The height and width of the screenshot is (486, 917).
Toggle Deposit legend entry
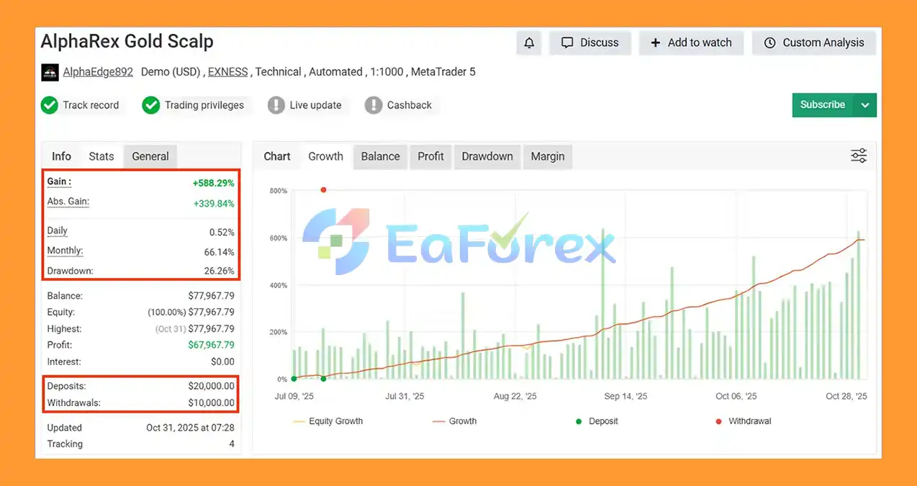tap(597, 421)
